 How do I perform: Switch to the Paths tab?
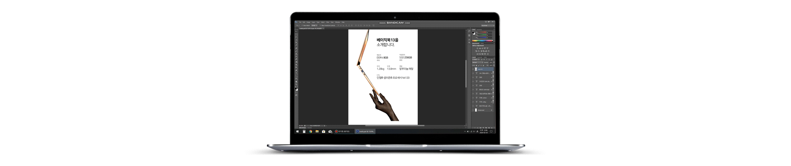coord(485,57)
